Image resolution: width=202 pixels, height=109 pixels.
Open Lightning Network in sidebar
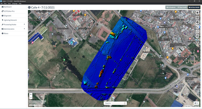[x=13, y=20]
